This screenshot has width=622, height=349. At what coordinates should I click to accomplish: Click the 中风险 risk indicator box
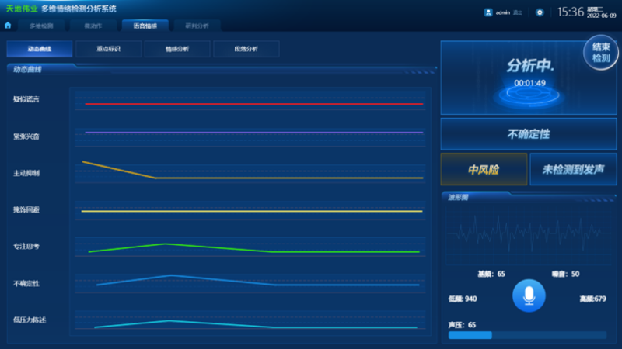(x=484, y=169)
